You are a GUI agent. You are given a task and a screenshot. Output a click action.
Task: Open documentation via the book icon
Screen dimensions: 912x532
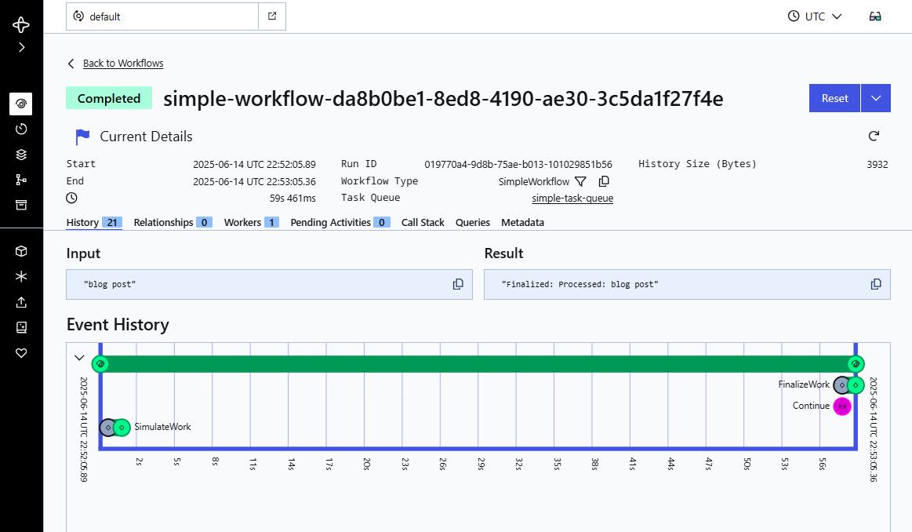[21, 327]
